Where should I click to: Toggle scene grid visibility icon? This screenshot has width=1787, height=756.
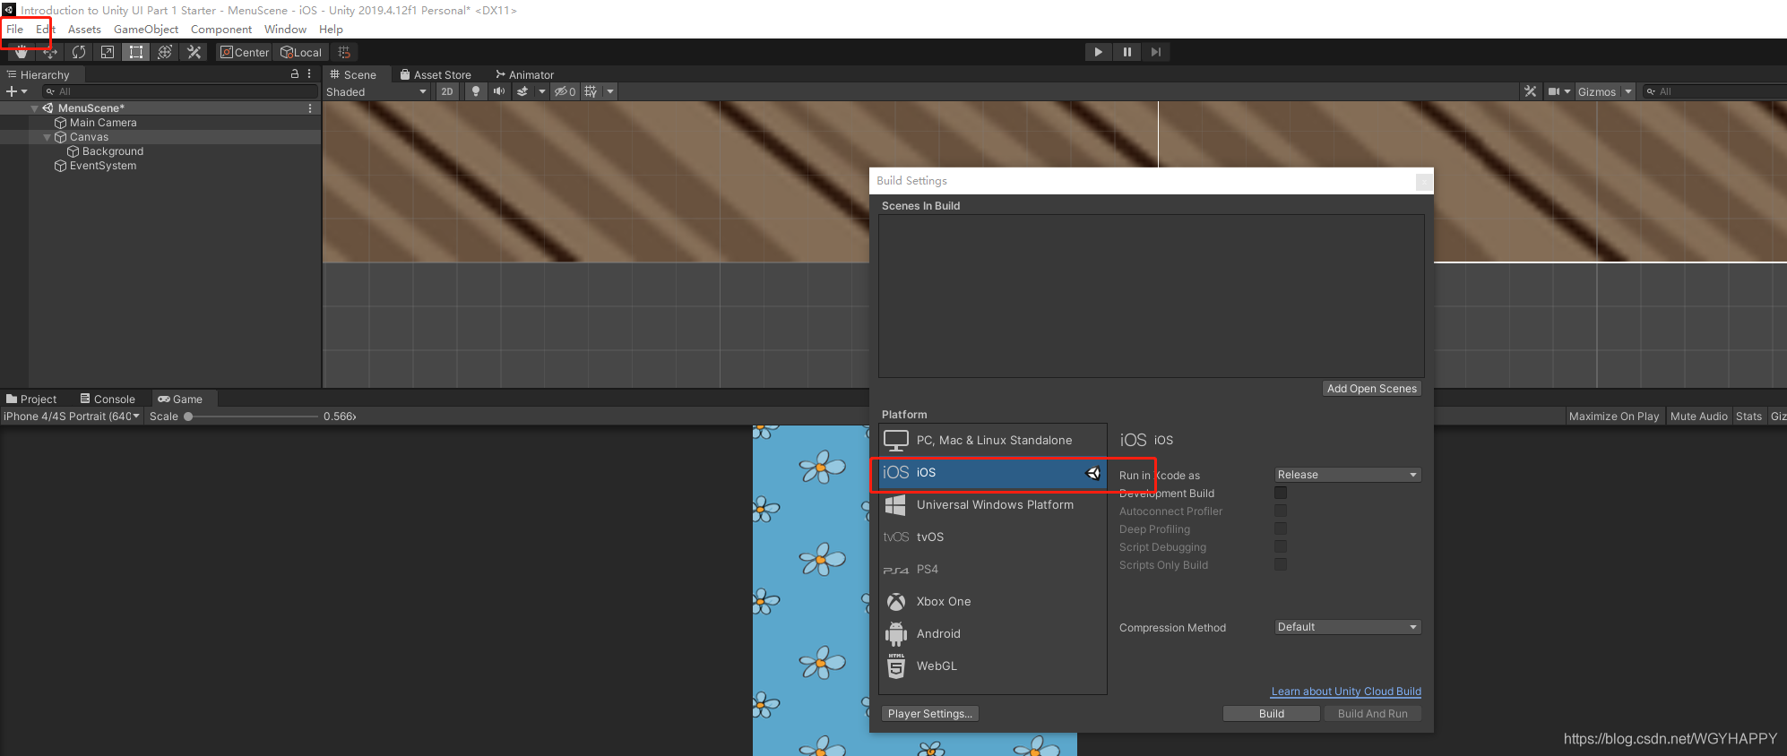[591, 91]
